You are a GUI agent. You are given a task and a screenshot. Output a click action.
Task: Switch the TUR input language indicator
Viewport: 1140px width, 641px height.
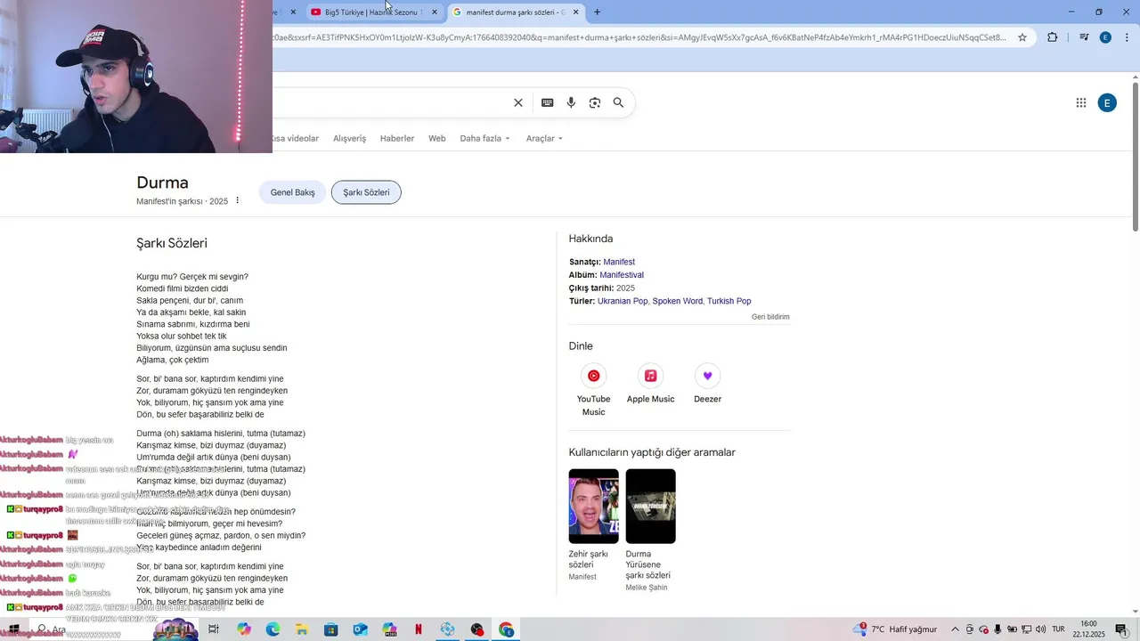pos(1058,629)
